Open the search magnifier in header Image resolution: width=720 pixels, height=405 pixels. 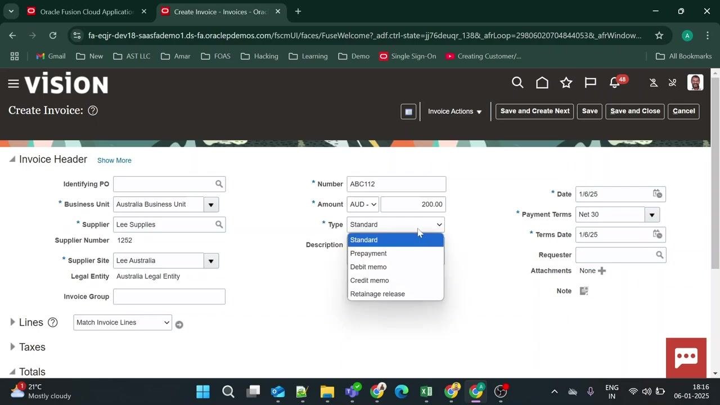point(517,83)
